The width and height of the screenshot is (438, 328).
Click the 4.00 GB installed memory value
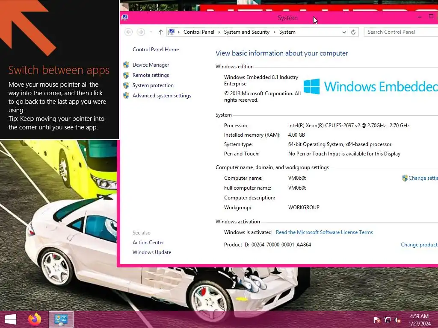pos(296,135)
